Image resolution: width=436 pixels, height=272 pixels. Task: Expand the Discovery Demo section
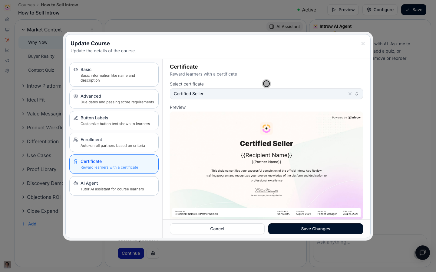[23, 183]
